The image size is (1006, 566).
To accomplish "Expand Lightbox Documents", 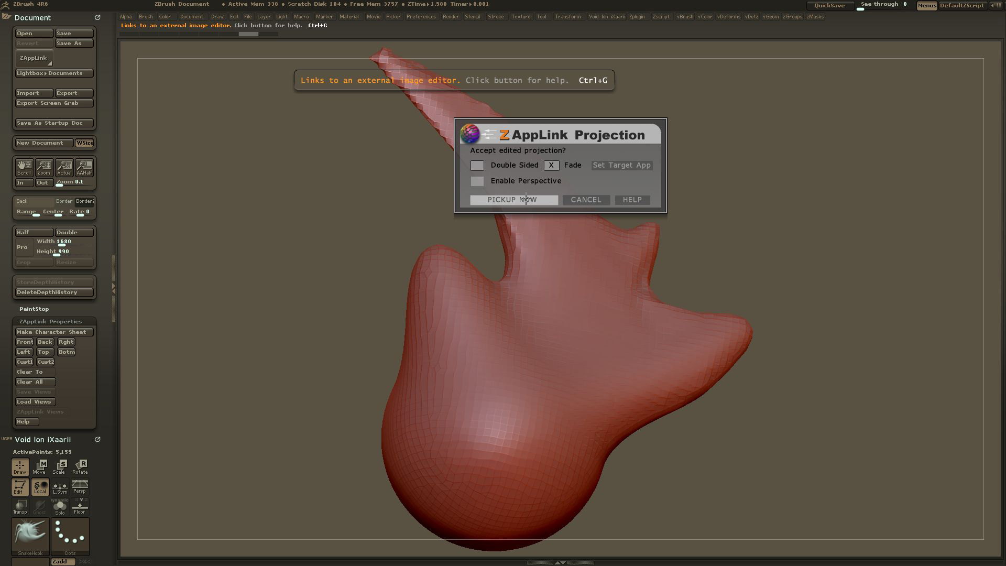I will click(x=54, y=73).
